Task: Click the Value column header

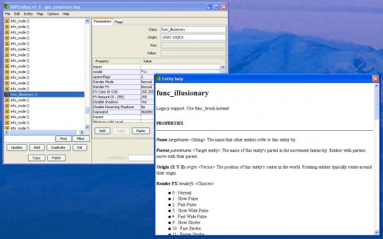Action: tap(180, 61)
